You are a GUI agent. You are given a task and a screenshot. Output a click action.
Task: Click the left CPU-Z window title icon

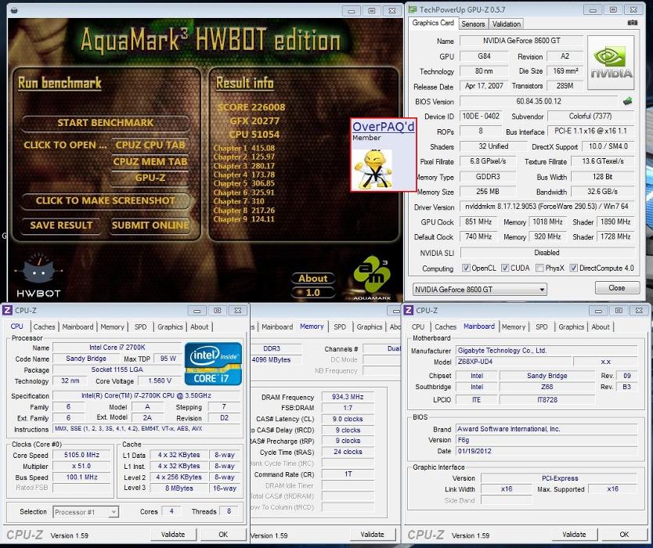pyautogui.click(x=8, y=310)
